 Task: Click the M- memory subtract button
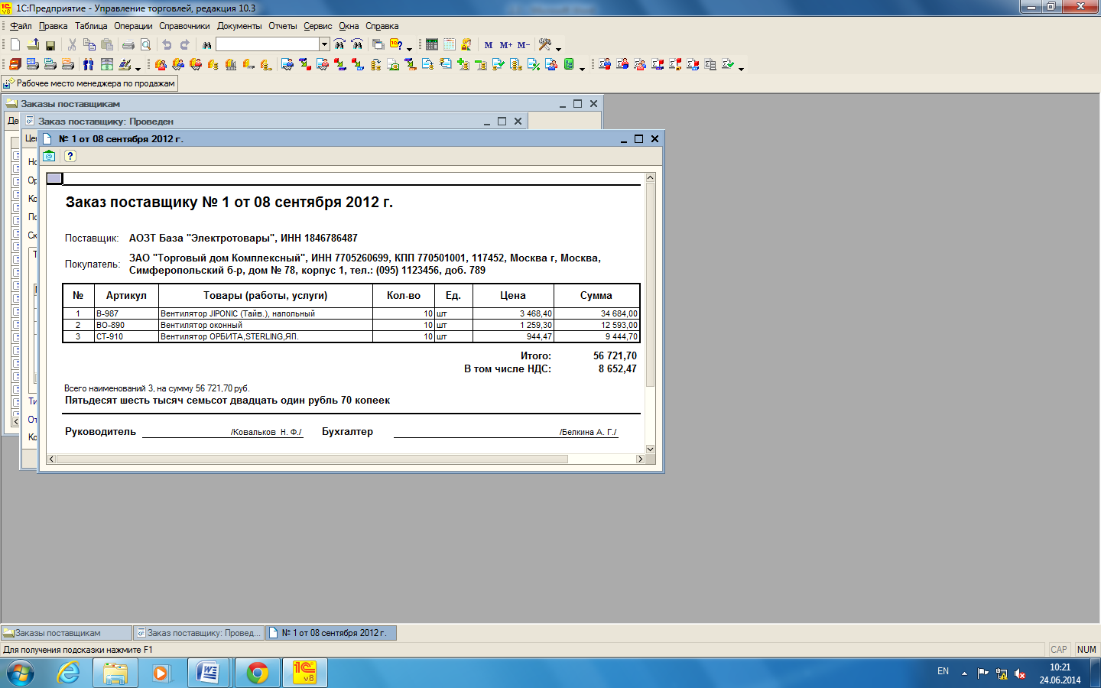pos(524,45)
